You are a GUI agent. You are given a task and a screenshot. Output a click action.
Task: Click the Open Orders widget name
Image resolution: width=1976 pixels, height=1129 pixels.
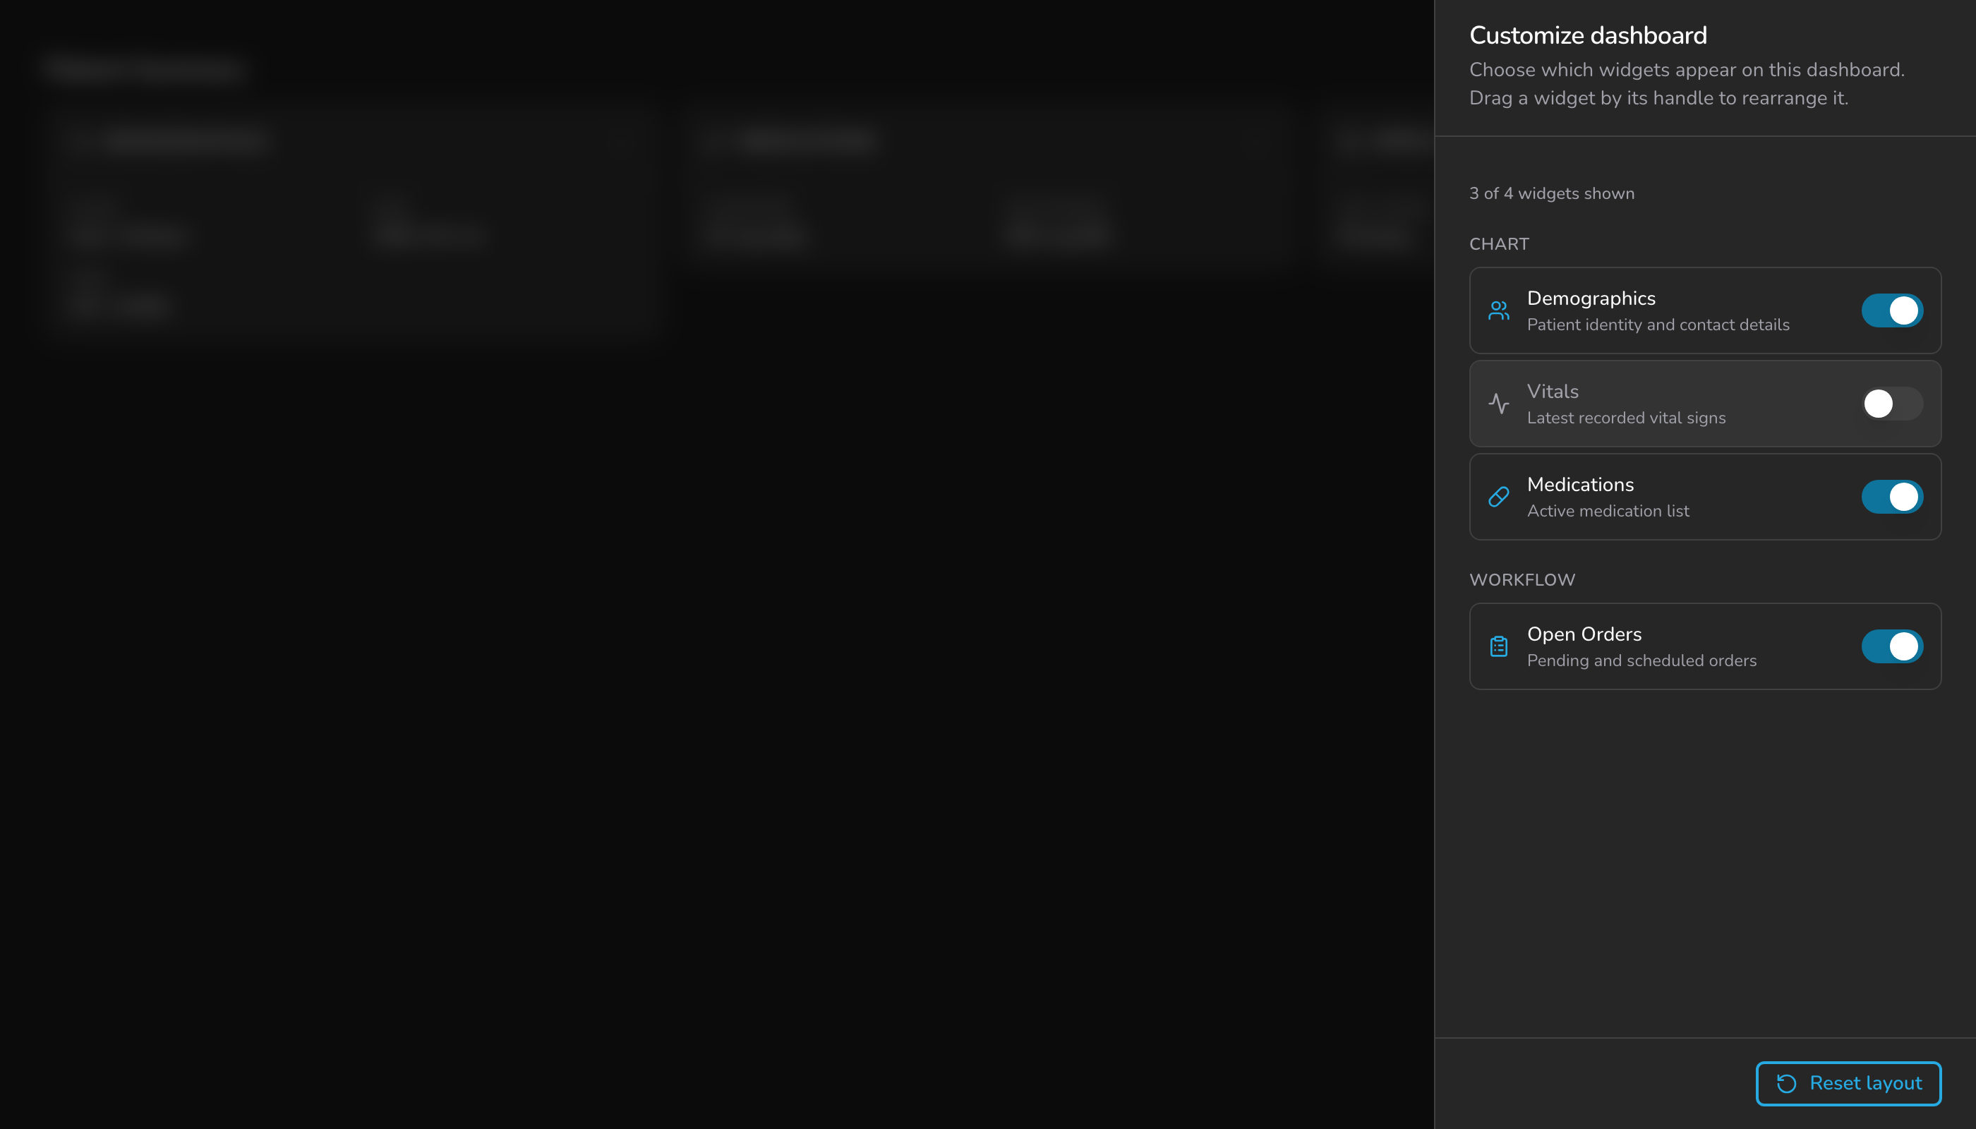tap(1584, 634)
